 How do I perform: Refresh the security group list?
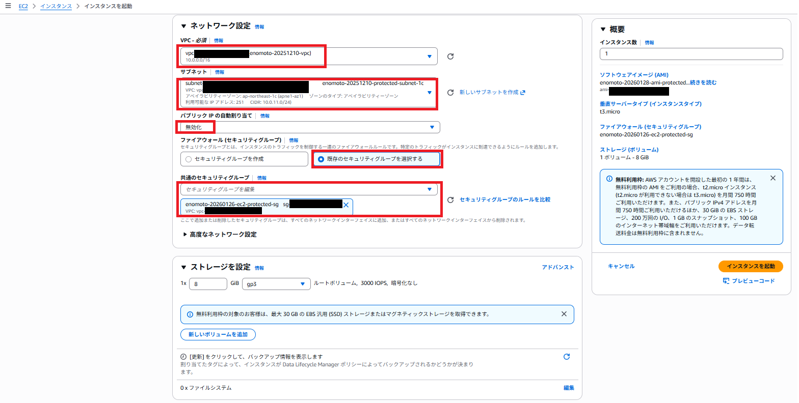tap(450, 200)
